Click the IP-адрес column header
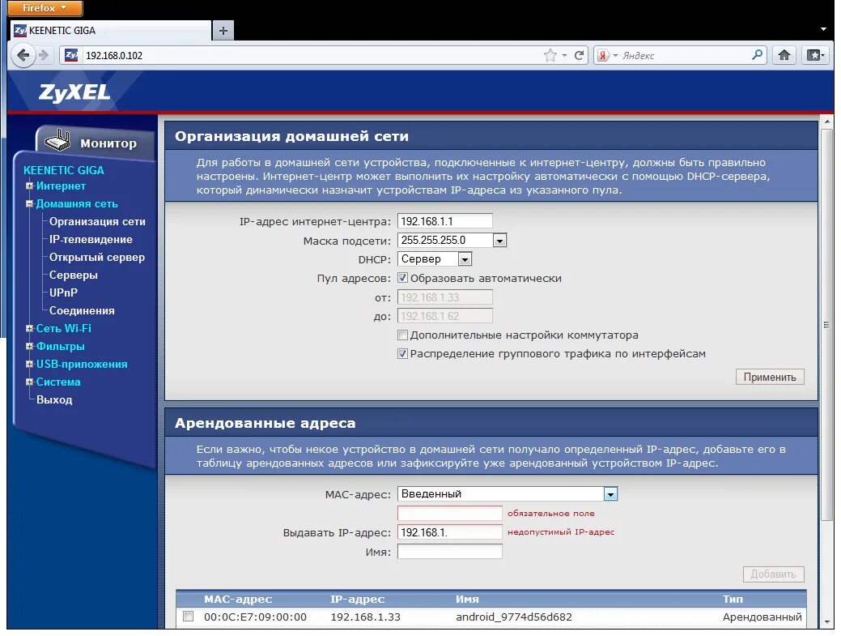Image resolution: width=841 pixels, height=636 pixels. tap(357, 599)
